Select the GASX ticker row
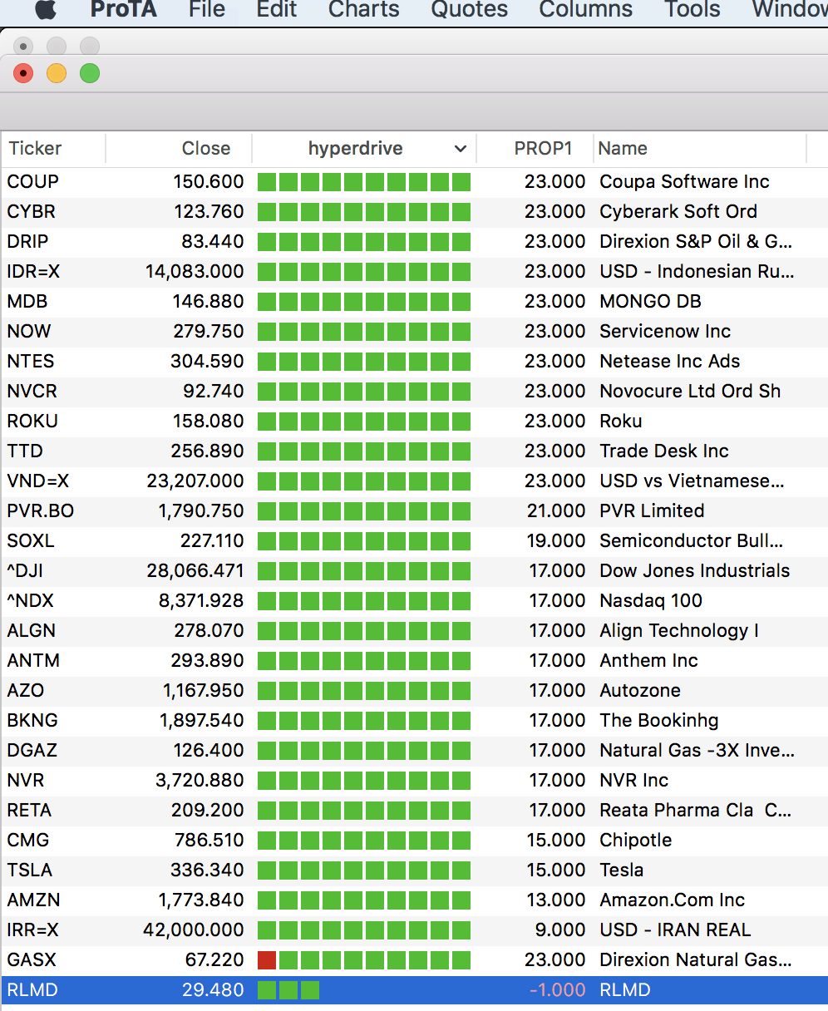Image resolution: width=828 pixels, height=1011 pixels. tap(414, 960)
